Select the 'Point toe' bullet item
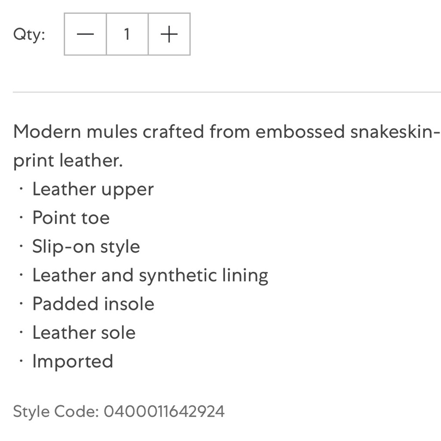The width and height of the screenshot is (441, 441). pos(71,218)
